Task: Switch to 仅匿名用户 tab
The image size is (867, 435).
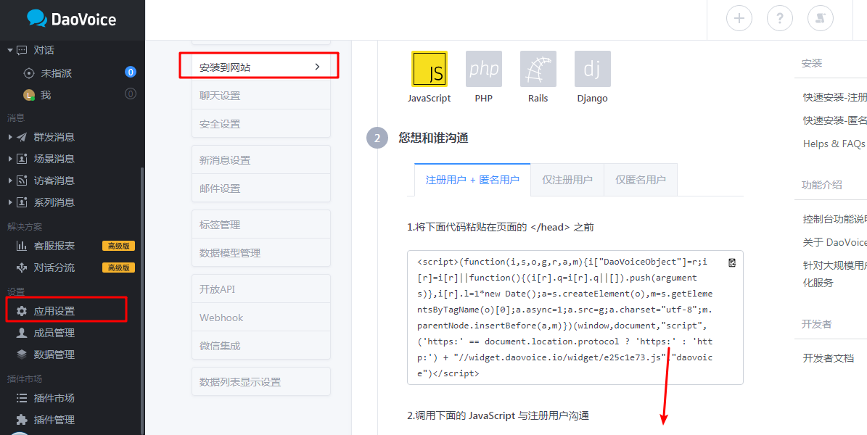Action: coord(641,180)
